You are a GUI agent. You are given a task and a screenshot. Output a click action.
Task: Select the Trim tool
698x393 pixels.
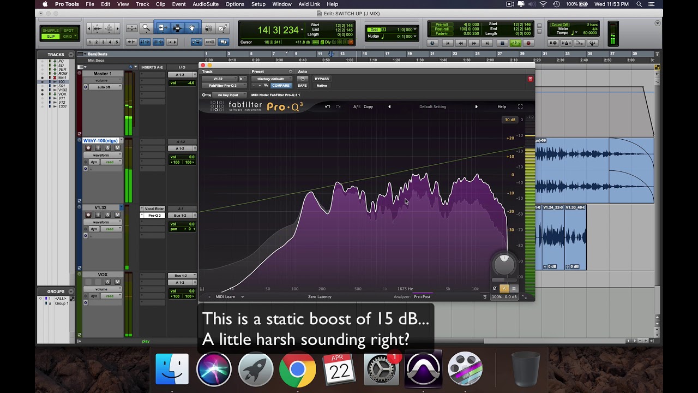(x=162, y=28)
